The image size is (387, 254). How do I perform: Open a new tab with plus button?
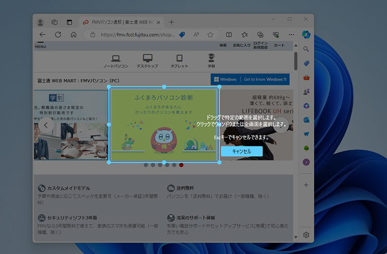(171, 22)
